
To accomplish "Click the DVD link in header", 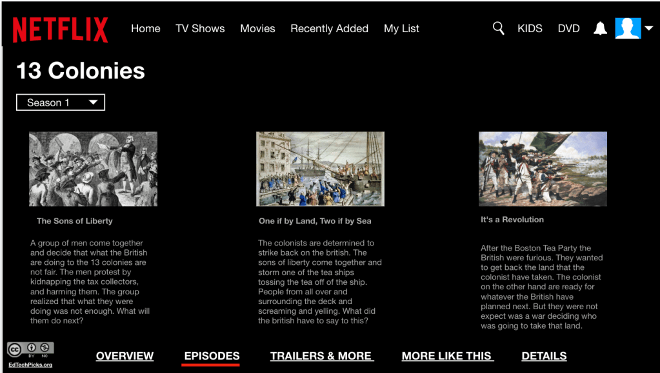I will tap(568, 28).
